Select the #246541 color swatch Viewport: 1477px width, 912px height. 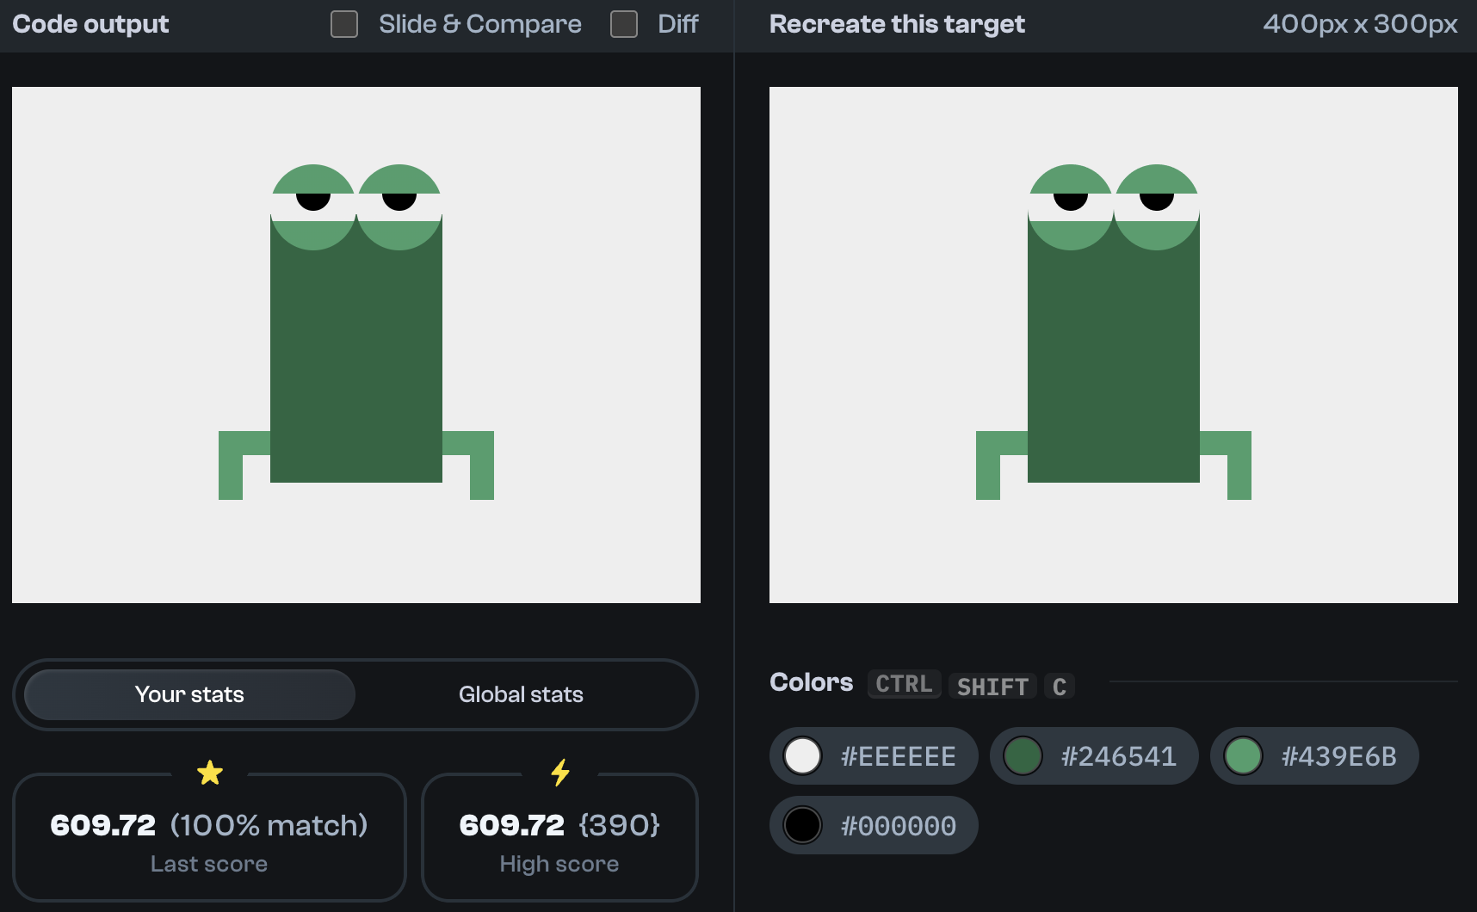click(x=1093, y=755)
